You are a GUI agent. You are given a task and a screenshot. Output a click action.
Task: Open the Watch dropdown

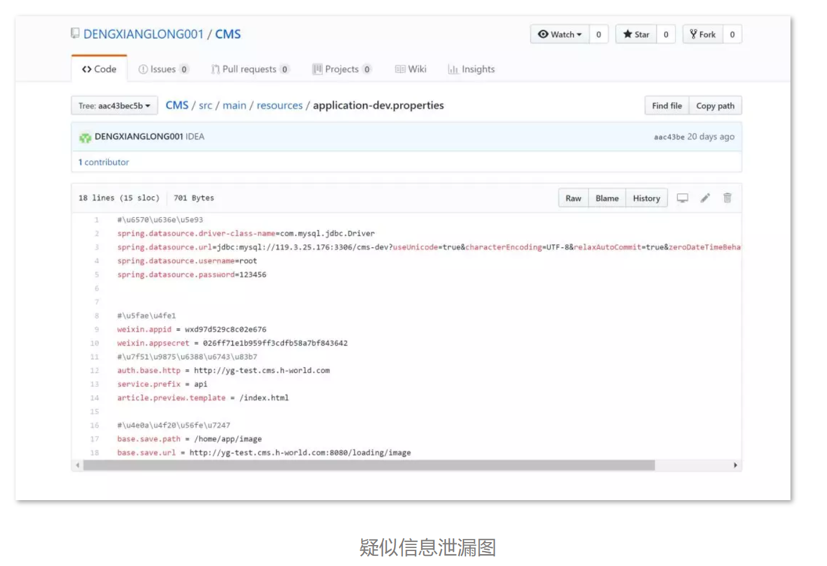click(559, 35)
